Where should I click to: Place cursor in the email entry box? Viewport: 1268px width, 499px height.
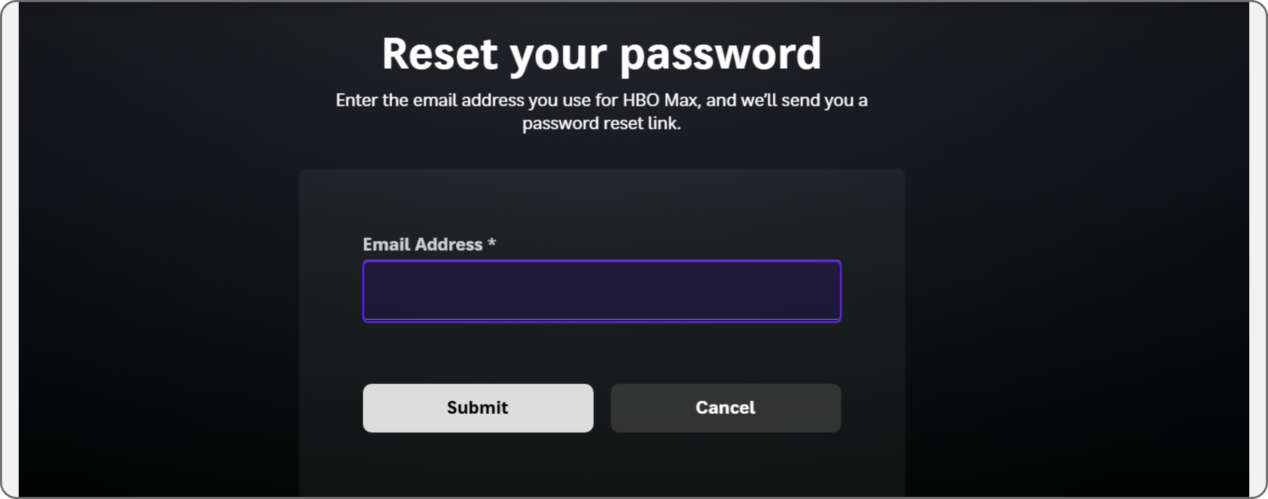(x=602, y=291)
